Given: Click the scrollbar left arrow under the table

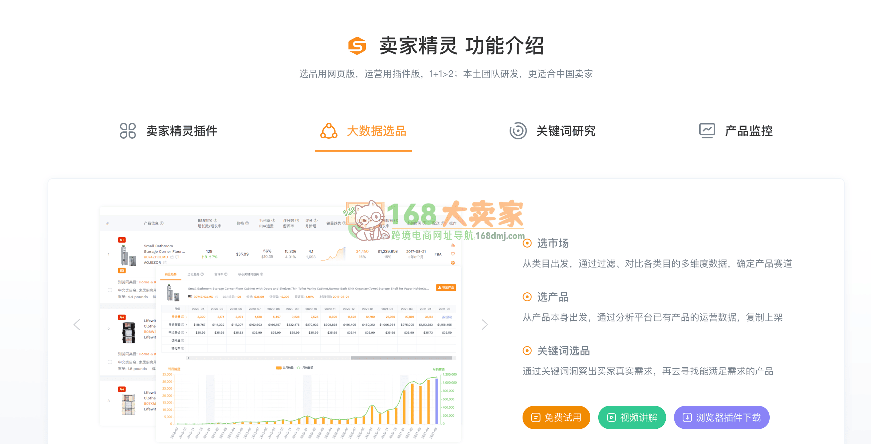Looking at the screenshot, I should click(x=188, y=358).
